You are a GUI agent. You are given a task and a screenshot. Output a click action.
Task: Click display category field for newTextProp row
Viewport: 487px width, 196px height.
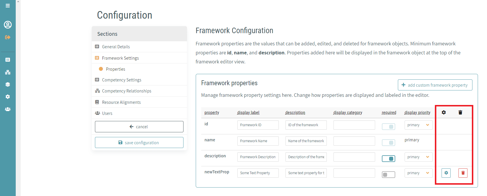[354, 173]
